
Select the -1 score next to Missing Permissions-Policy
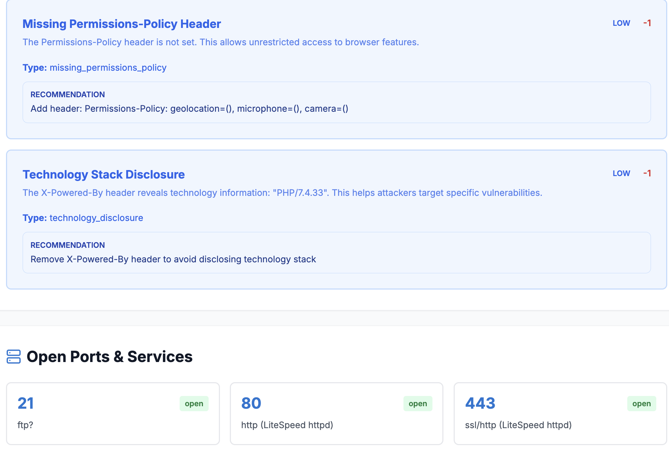[647, 23]
